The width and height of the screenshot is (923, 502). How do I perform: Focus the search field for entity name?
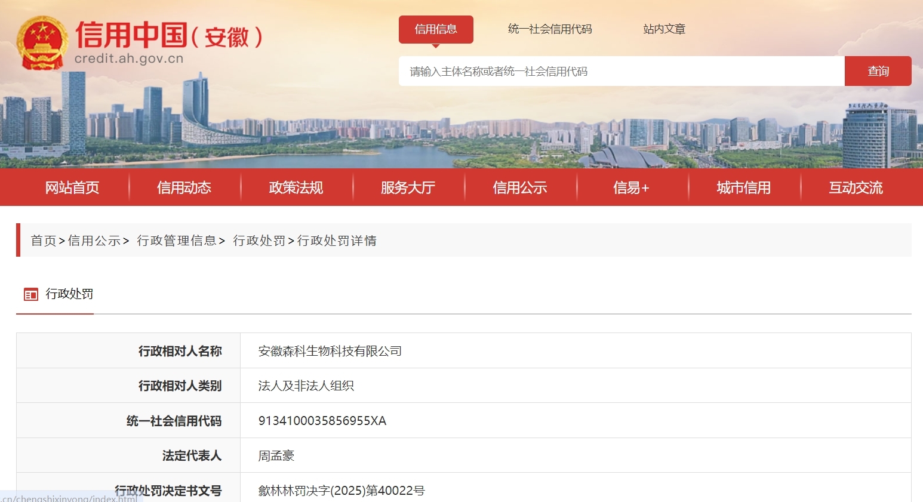pos(622,71)
